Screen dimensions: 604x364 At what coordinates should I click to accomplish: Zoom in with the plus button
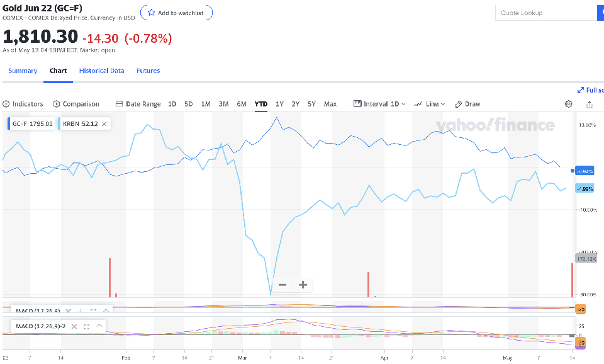pos(303,285)
